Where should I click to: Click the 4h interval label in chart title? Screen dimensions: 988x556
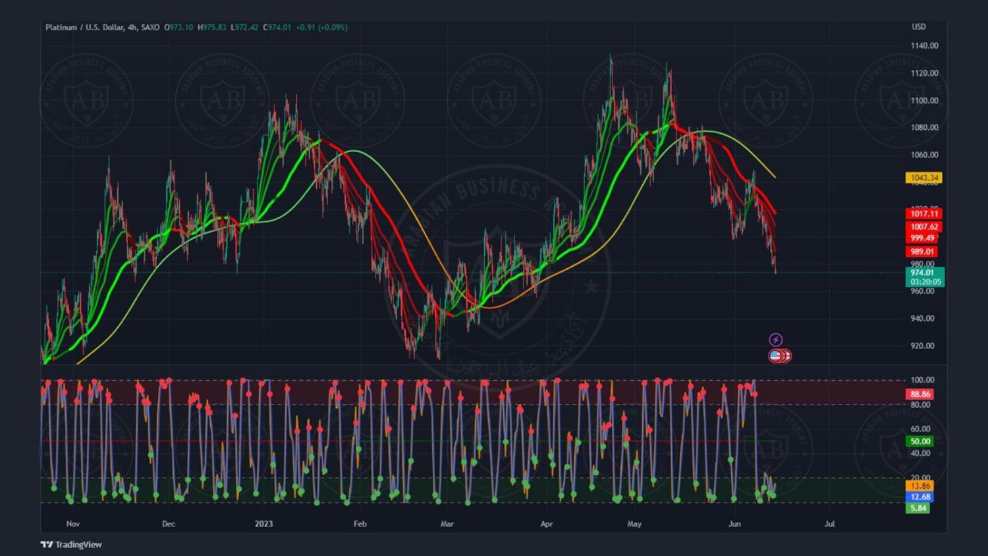click(x=132, y=27)
